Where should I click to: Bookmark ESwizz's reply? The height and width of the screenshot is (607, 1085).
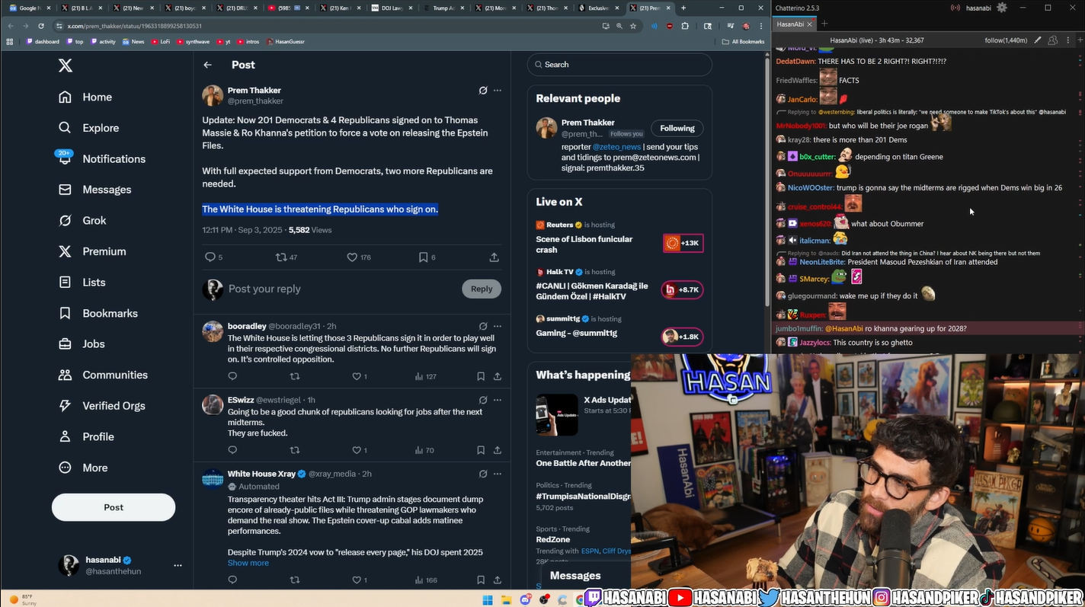pos(481,450)
